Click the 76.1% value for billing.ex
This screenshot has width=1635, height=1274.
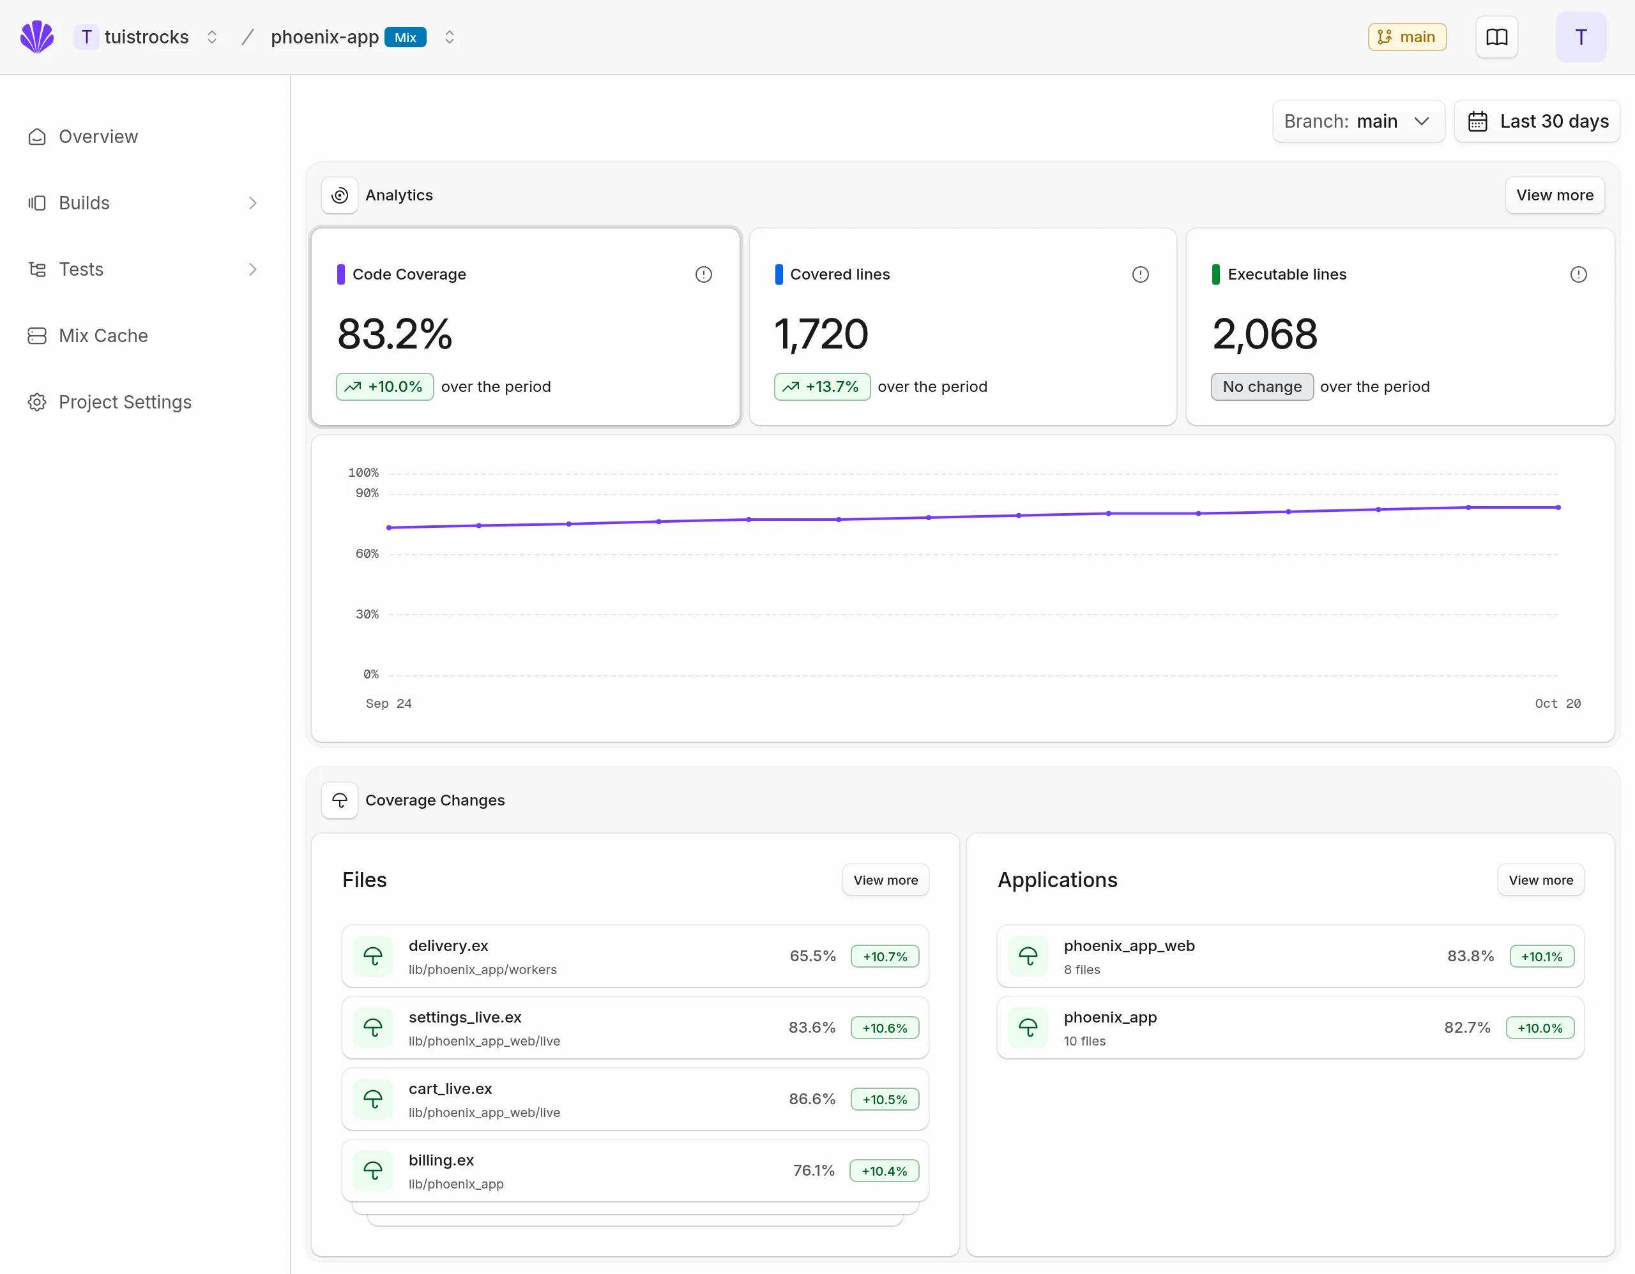pyautogui.click(x=814, y=1171)
